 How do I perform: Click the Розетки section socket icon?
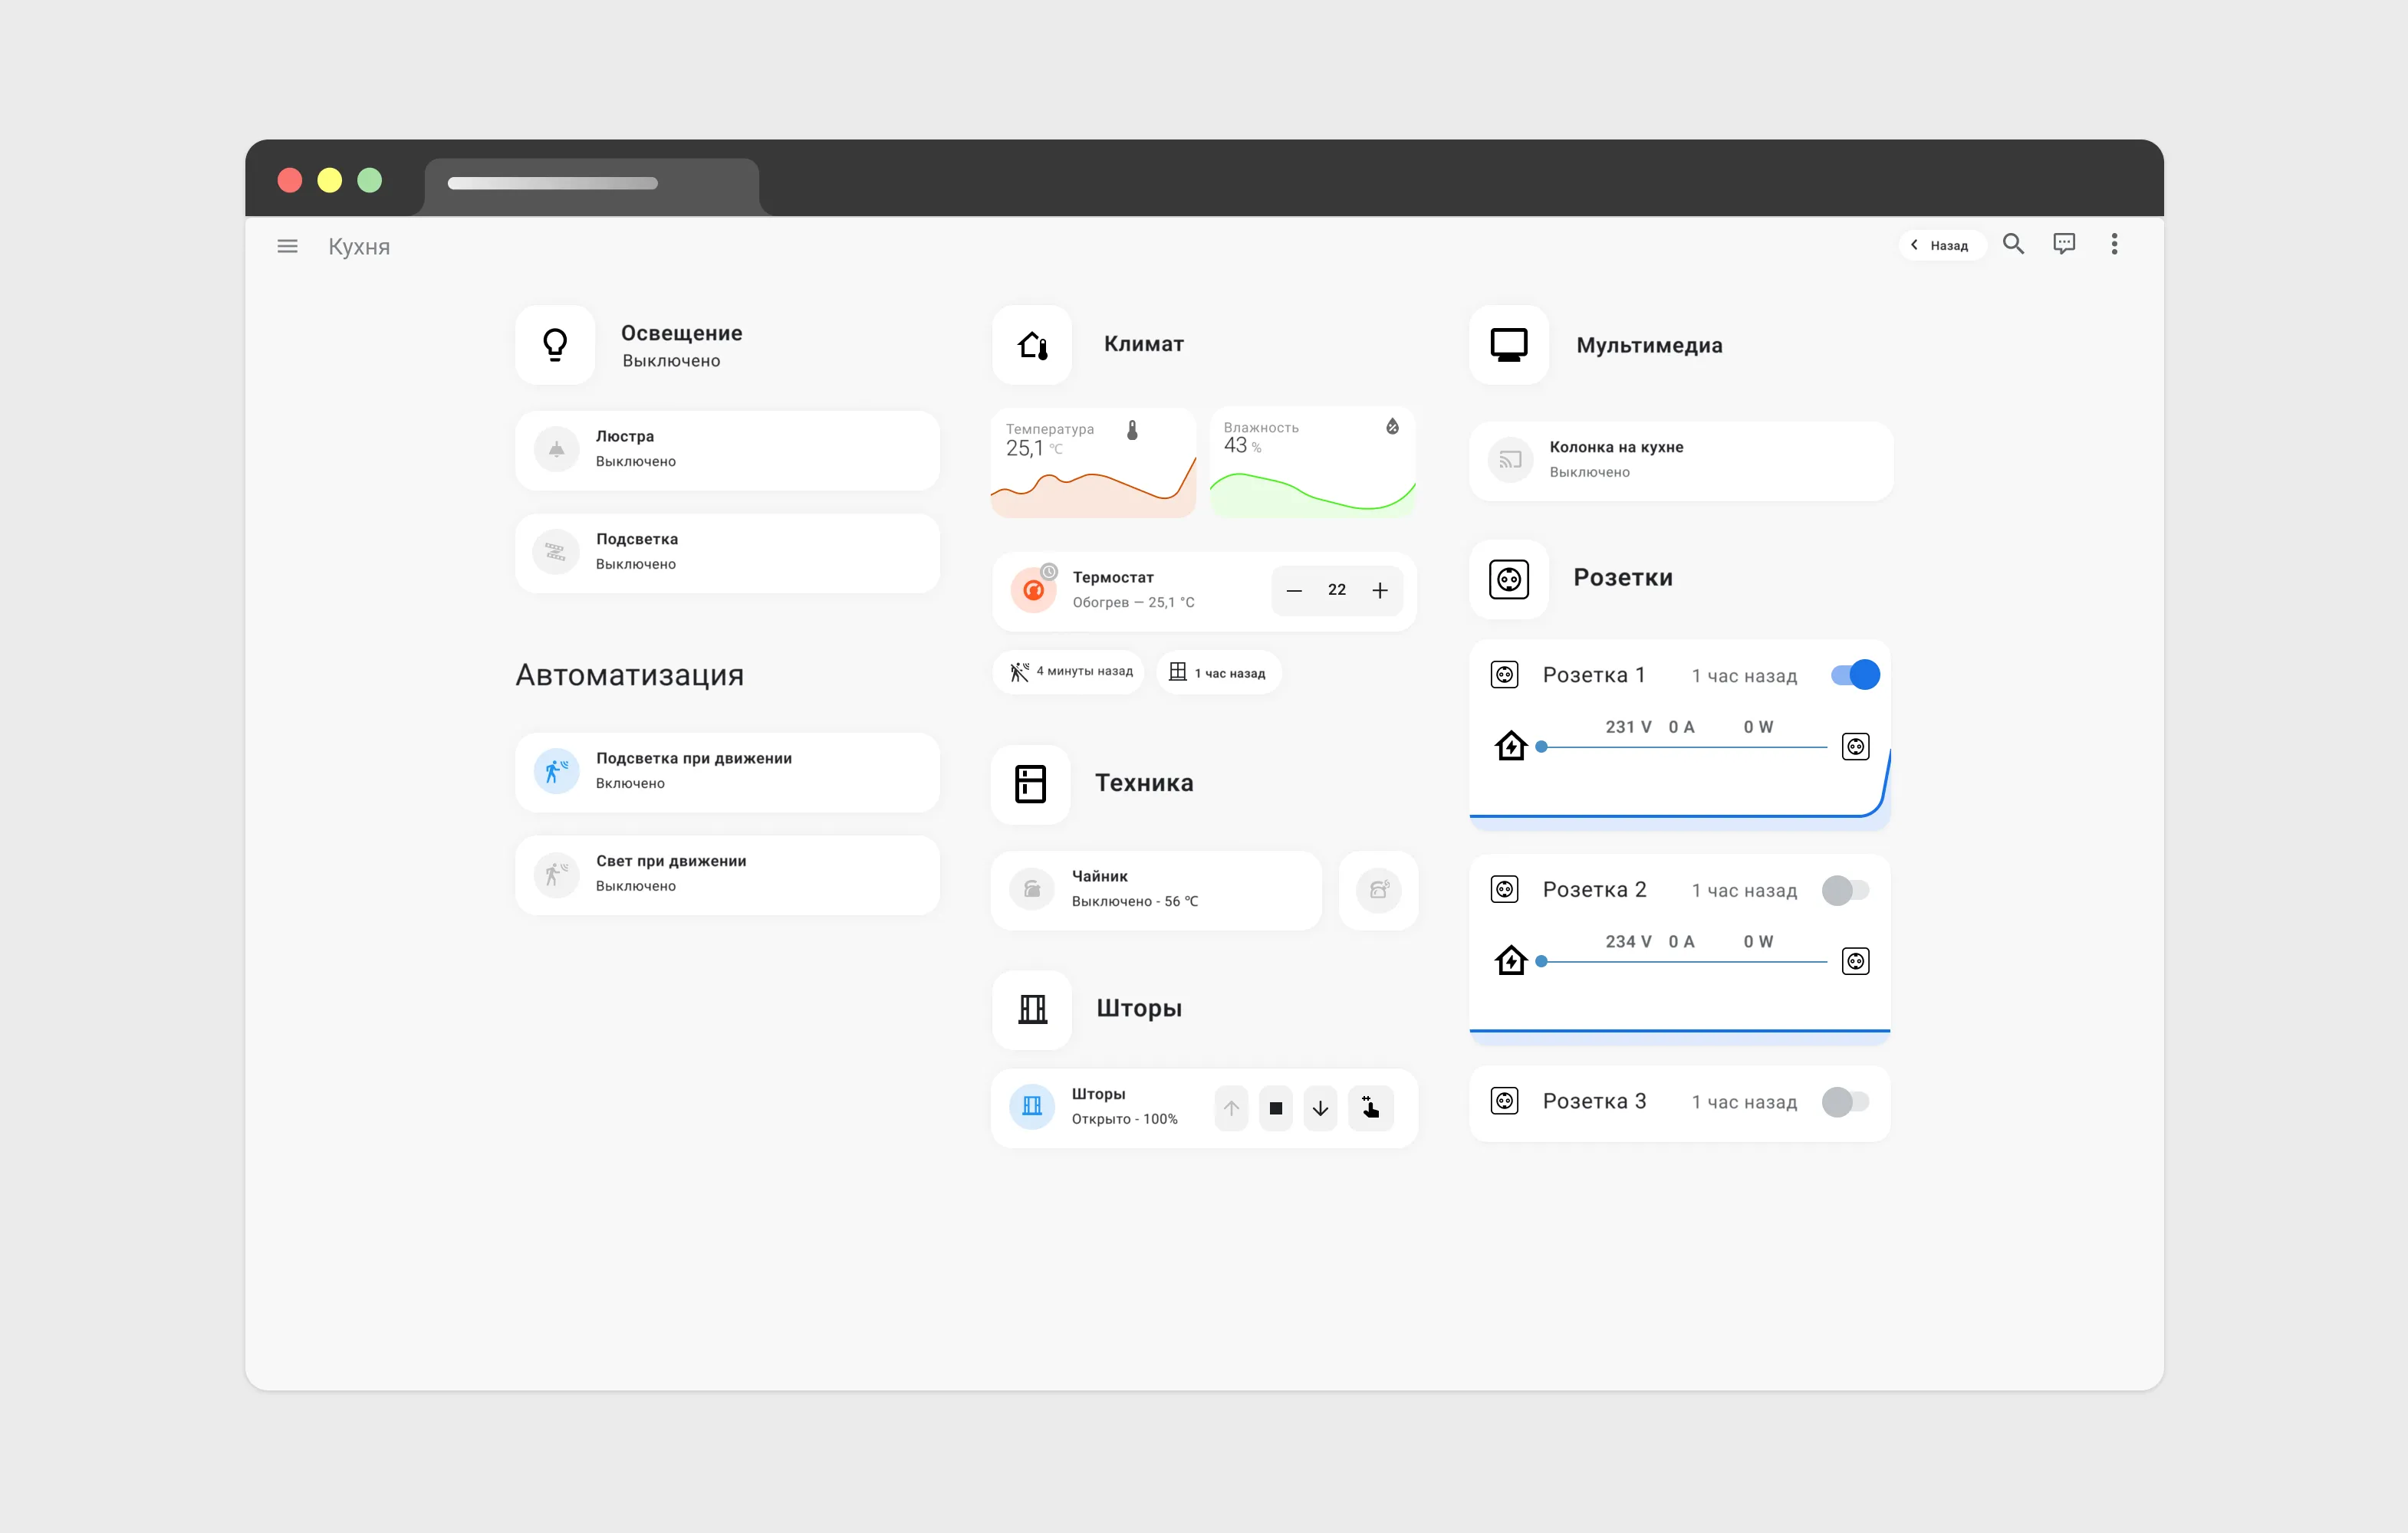(x=1509, y=579)
